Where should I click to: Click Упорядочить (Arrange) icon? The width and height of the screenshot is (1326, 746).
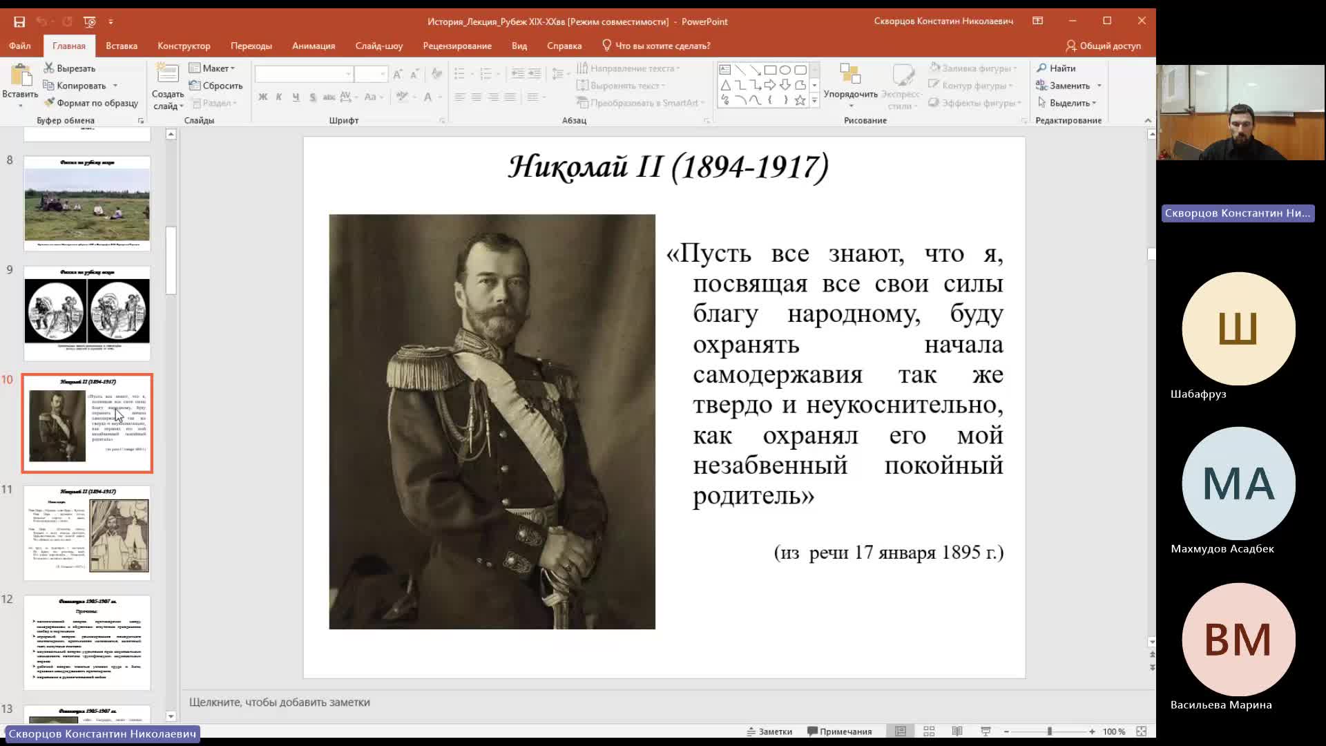[x=850, y=74]
